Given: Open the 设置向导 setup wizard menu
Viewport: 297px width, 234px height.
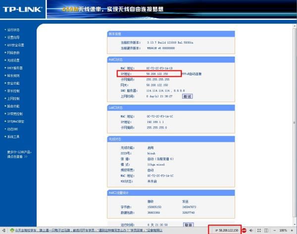Looking at the screenshot, I should 13,37.
